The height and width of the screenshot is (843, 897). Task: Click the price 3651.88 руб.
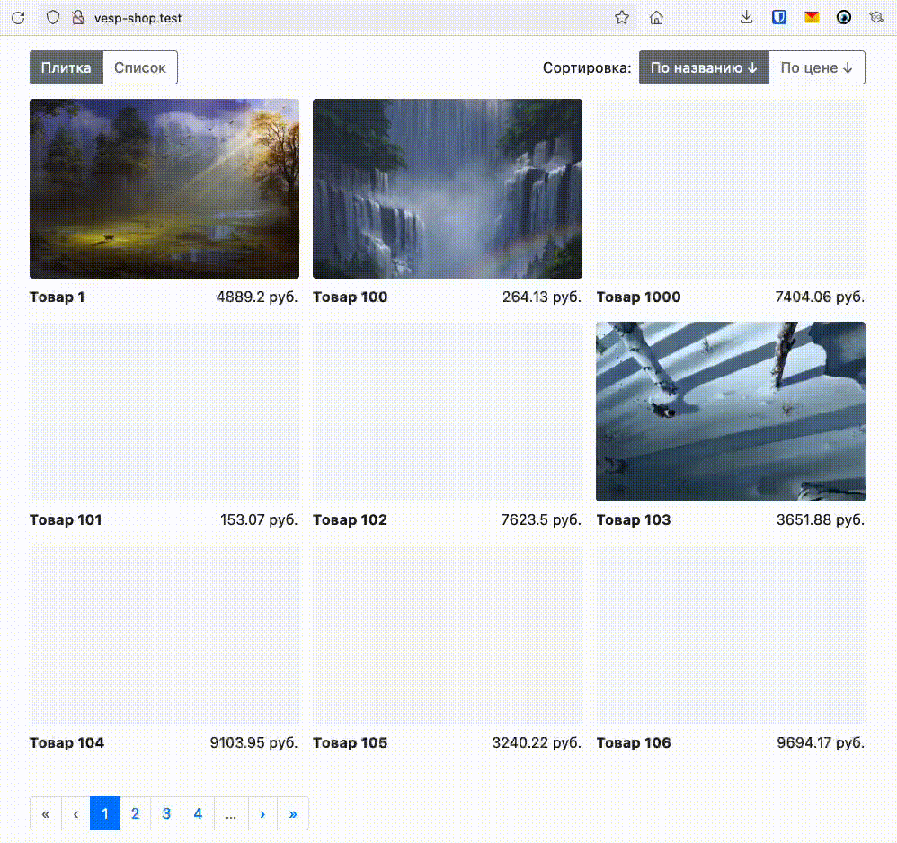(x=821, y=519)
